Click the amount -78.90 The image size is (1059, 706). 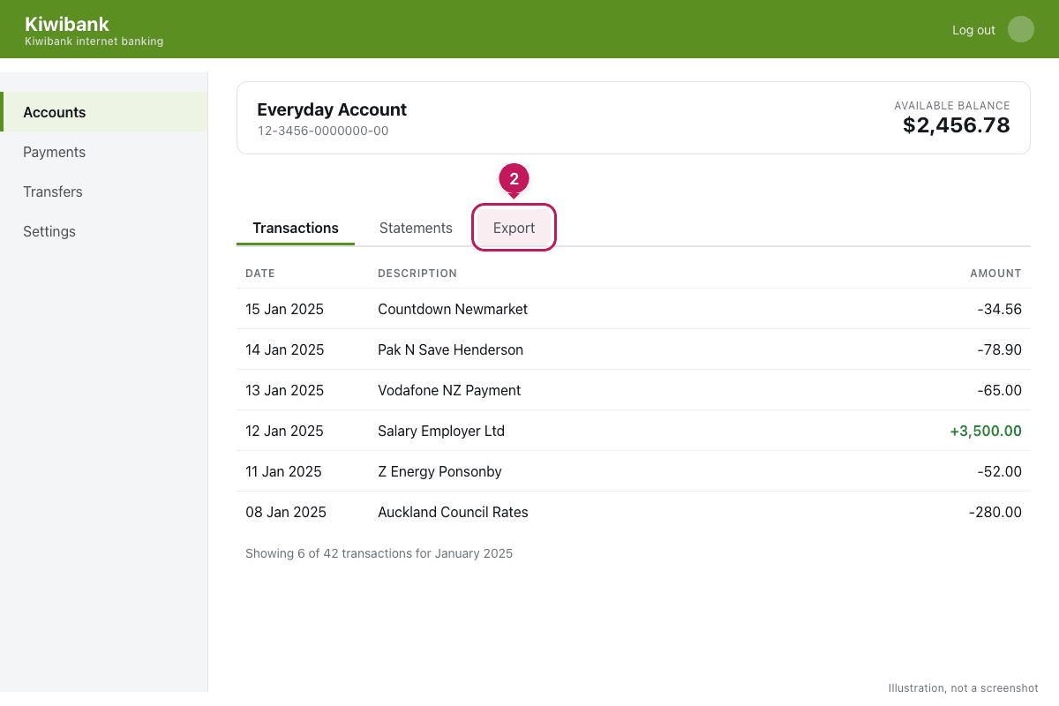(999, 349)
